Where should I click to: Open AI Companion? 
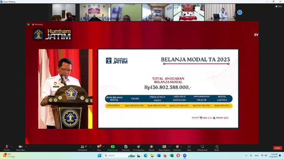click(138, 148)
